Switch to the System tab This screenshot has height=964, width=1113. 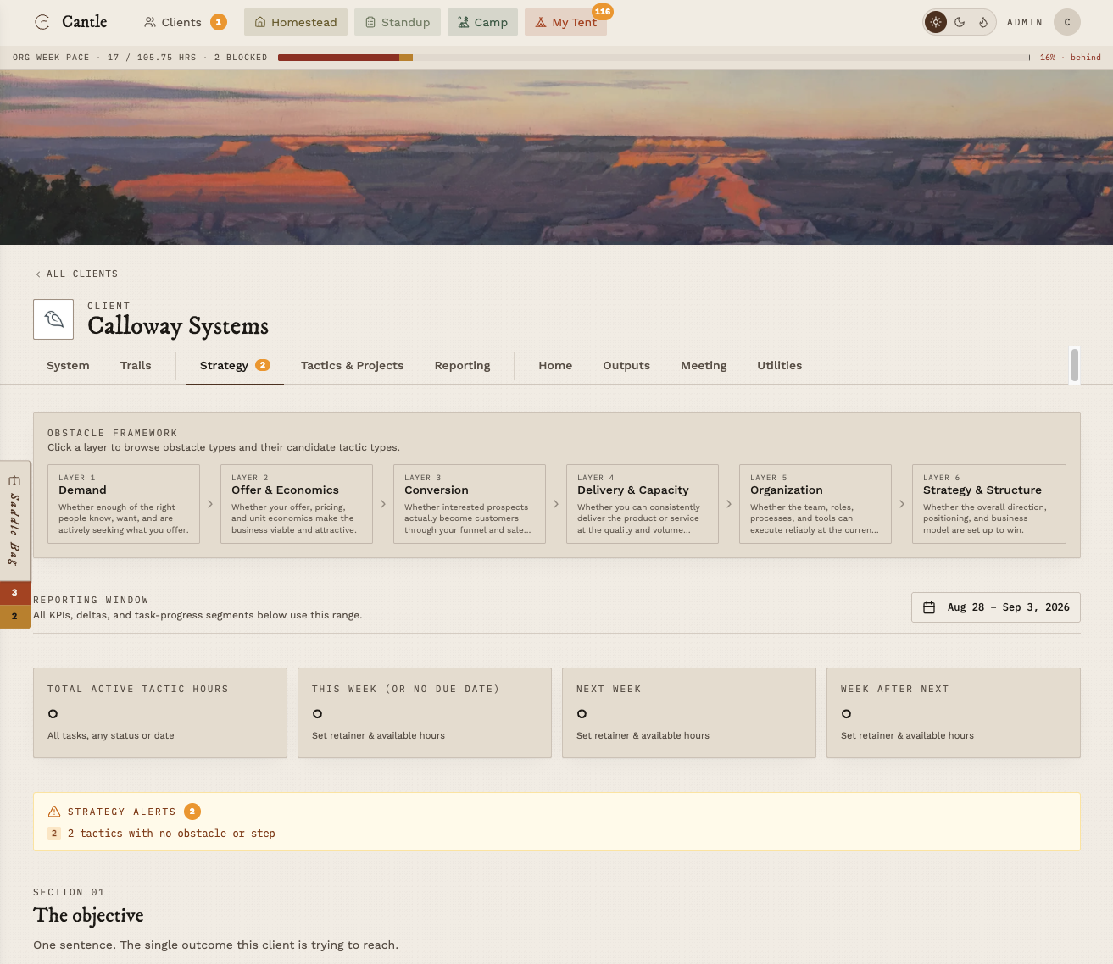point(68,366)
